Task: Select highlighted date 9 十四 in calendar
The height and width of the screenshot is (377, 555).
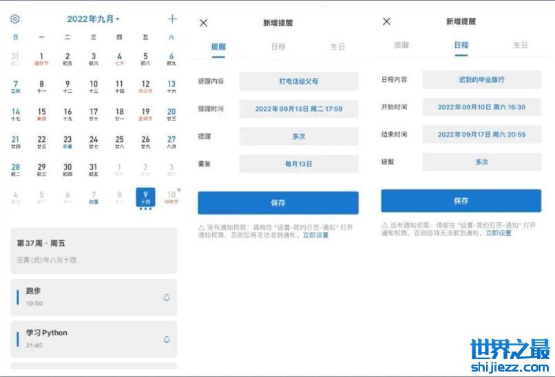Action: (145, 197)
